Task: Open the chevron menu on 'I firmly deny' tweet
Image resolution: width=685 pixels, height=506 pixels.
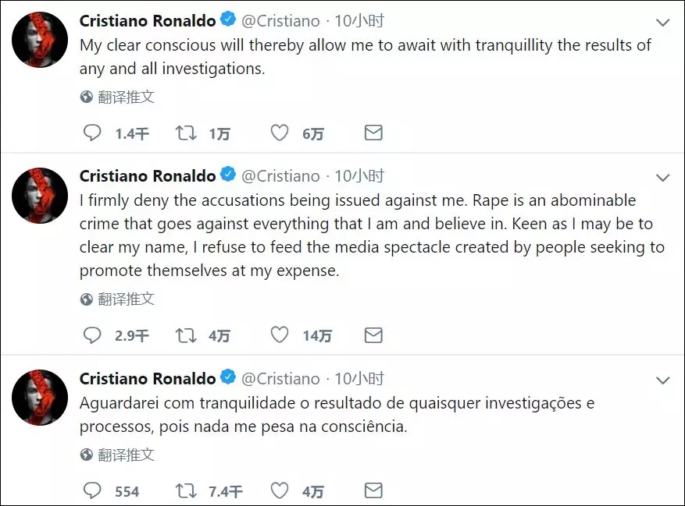Action: point(662,178)
